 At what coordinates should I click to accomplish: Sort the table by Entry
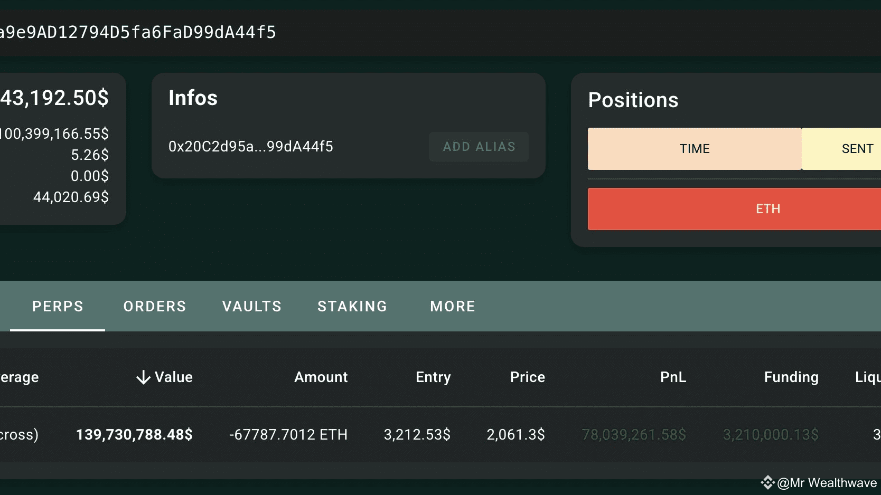tap(433, 377)
